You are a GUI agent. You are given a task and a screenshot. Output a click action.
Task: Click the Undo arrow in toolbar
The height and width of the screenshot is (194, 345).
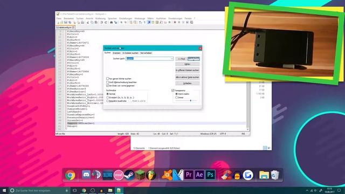tap(102, 23)
